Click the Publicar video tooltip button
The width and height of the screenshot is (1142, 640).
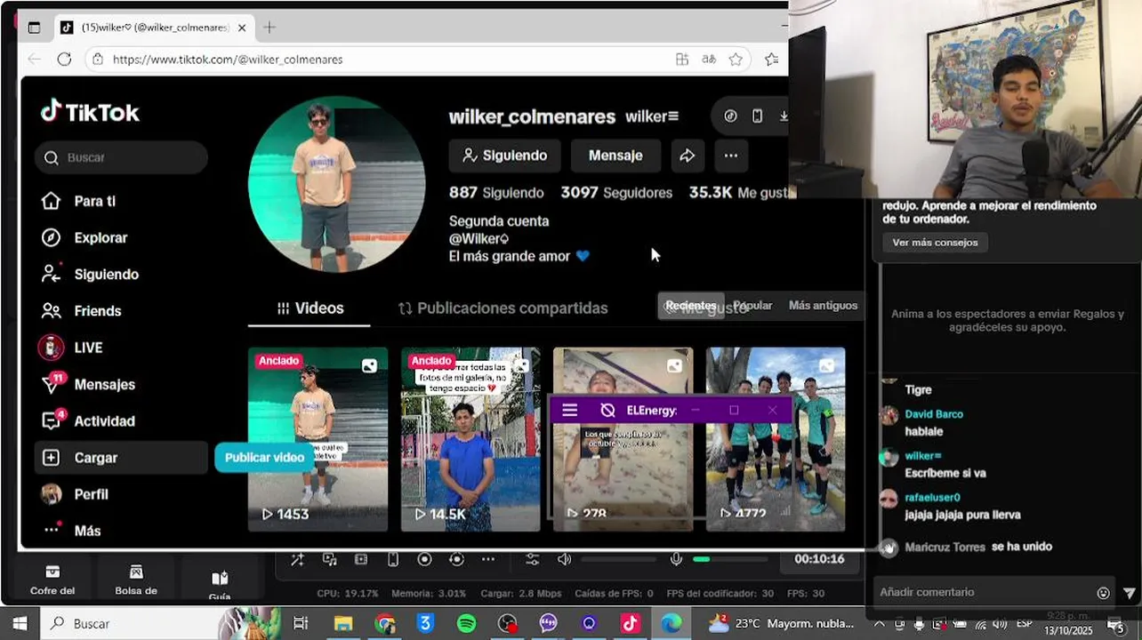[264, 457]
